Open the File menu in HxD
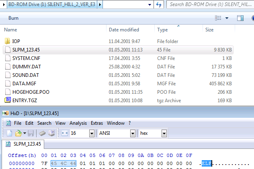Image resolution: width=254 pixels, height=169 pixels. 18,123
